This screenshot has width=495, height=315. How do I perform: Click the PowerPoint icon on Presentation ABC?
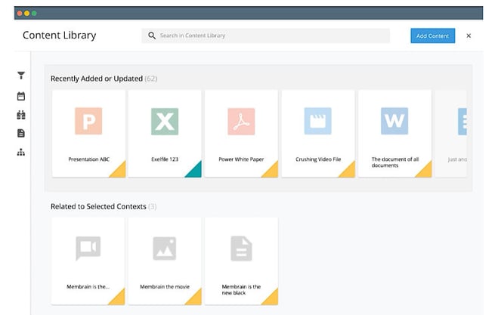coord(88,121)
